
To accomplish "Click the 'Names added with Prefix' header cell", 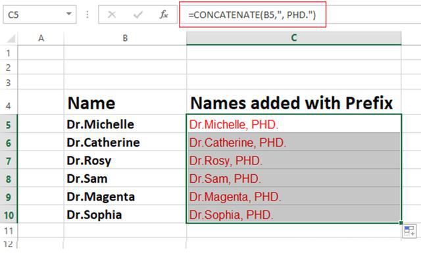I will pos(294,103).
